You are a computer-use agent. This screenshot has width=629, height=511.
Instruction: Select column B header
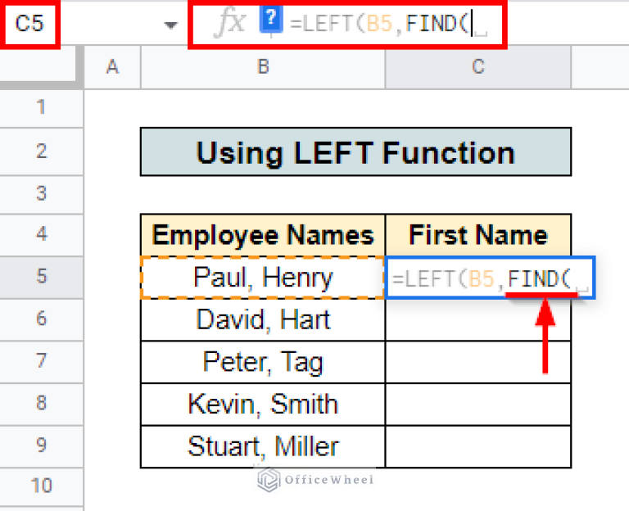[263, 67]
